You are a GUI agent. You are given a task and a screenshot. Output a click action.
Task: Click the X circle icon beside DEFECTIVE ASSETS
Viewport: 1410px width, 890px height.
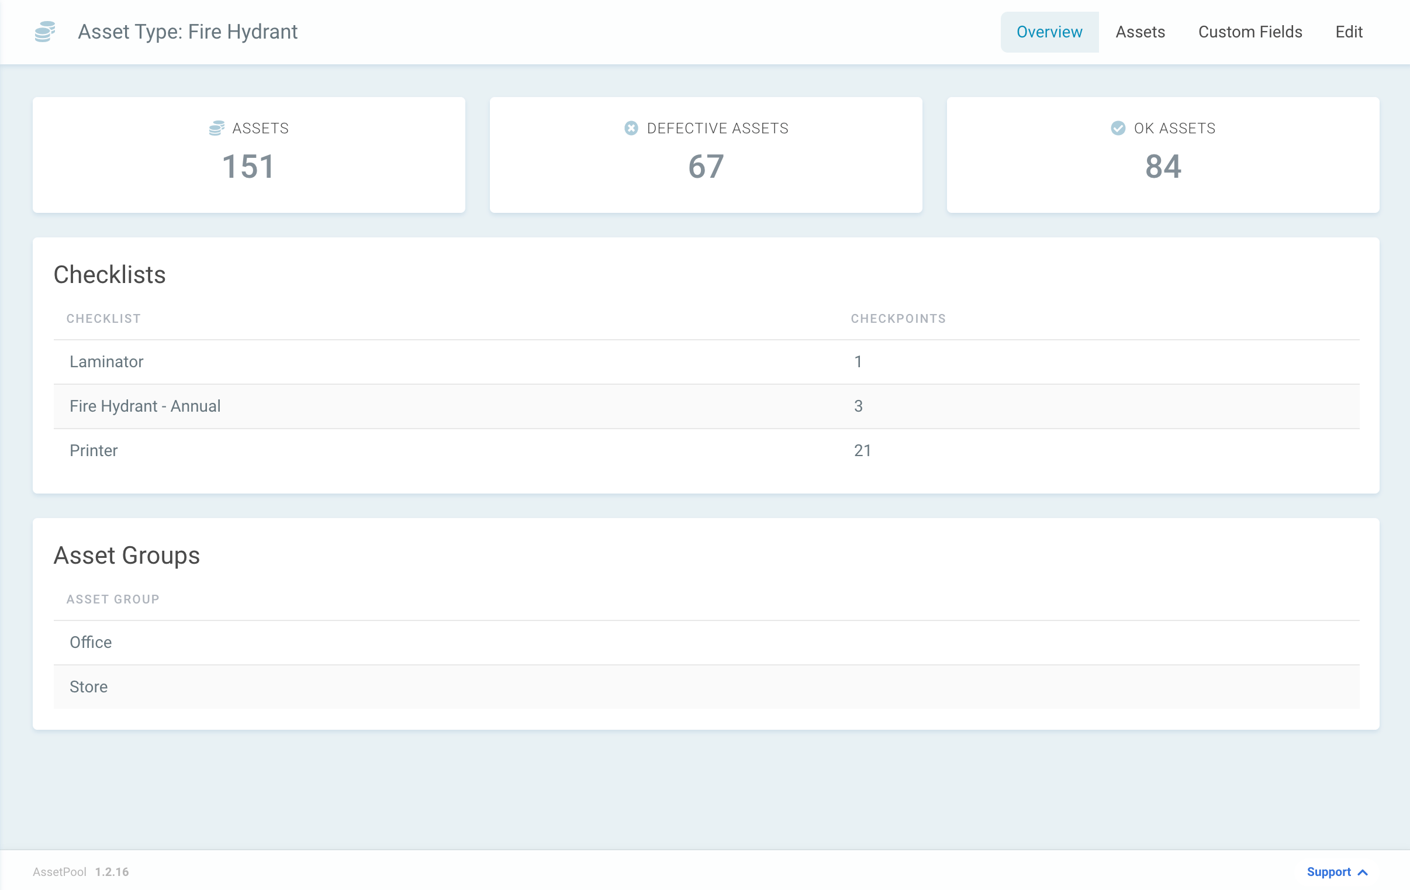pos(631,128)
